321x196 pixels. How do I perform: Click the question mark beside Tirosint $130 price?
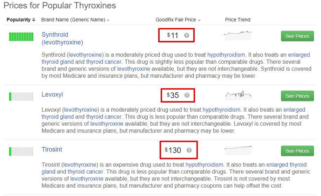click(189, 150)
